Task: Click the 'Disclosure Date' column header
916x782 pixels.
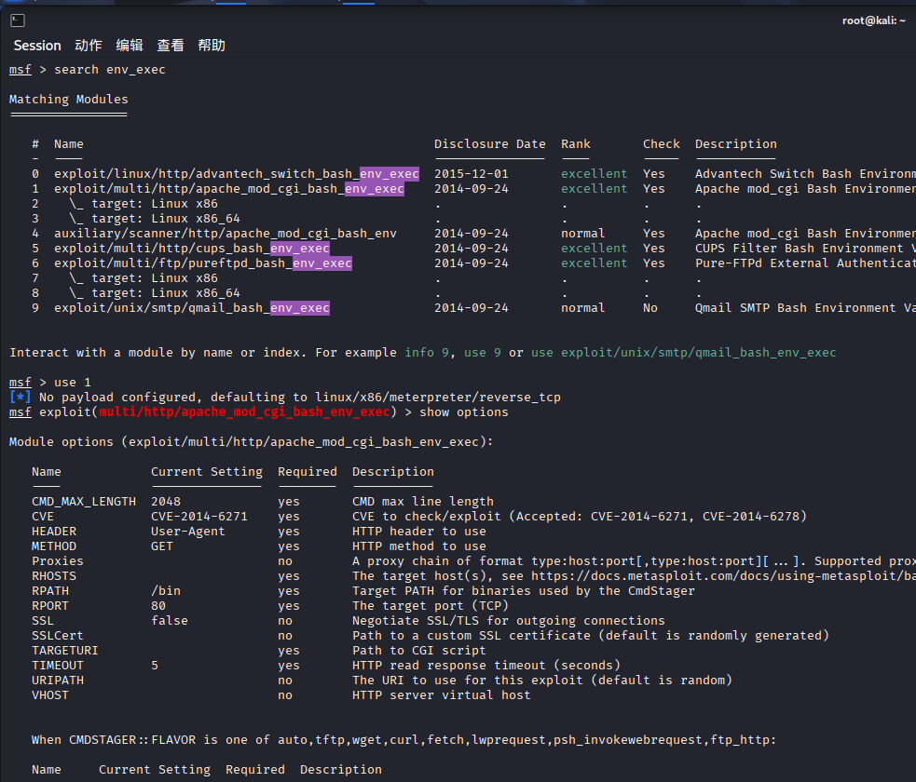Action: pos(489,144)
